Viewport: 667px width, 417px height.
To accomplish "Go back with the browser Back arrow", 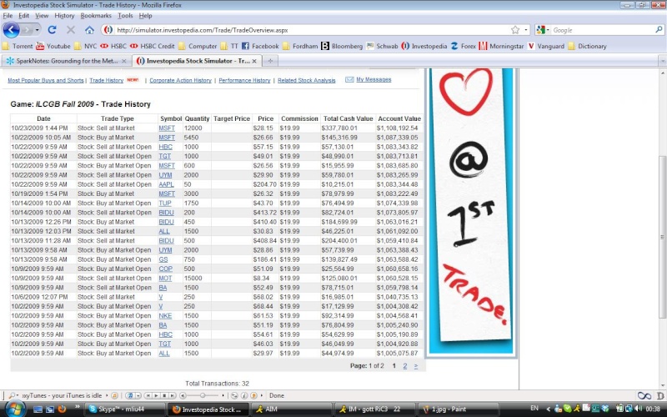I will [11, 30].
